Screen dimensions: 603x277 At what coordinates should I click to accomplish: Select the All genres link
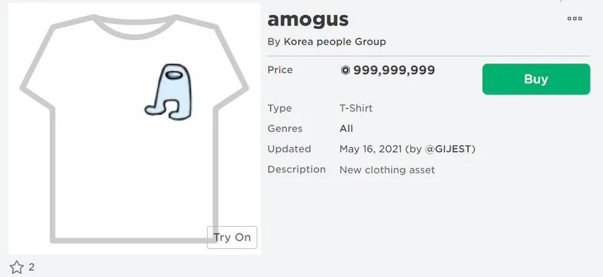click(346, 128)
